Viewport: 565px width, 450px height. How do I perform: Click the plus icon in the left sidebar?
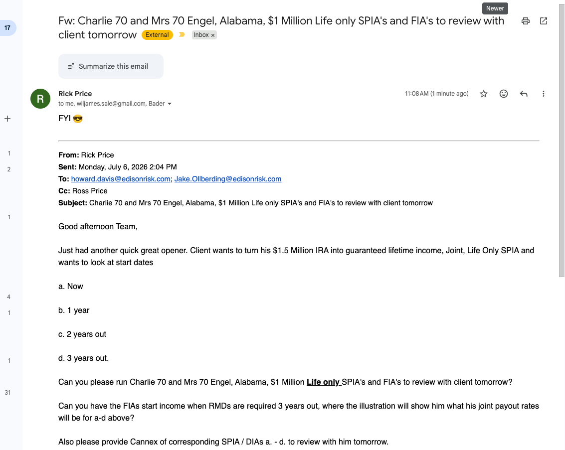click(7, 119)
